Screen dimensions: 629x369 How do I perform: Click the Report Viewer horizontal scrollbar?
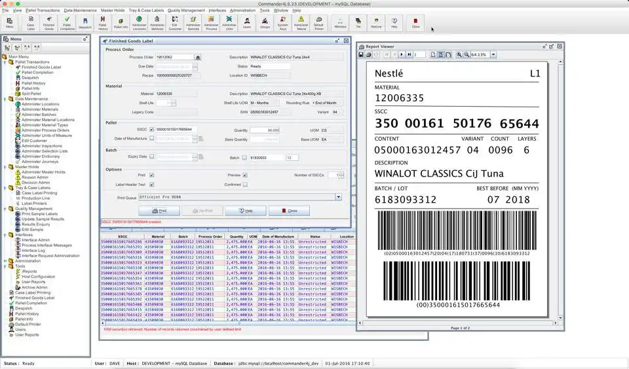(458, 323)
